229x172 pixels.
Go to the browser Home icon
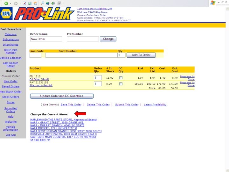coord(35,4)
